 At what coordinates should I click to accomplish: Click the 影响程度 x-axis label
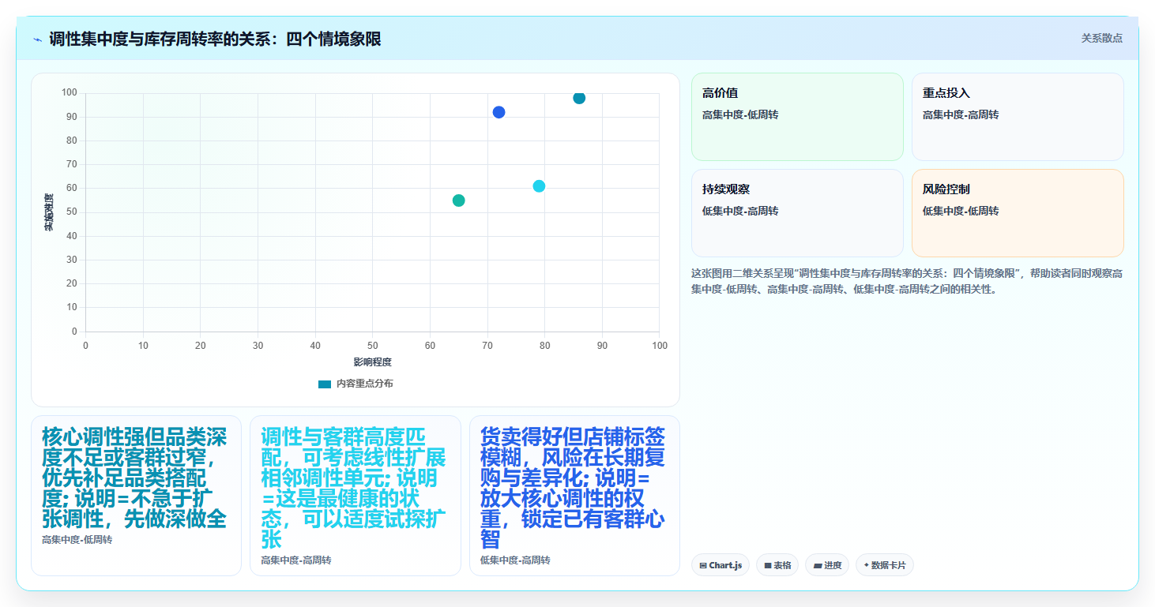point(373,362)
